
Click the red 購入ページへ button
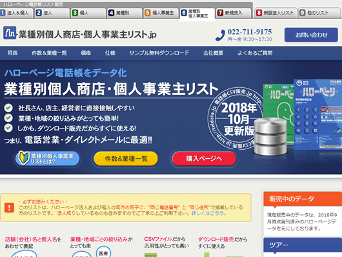point(204,158)
